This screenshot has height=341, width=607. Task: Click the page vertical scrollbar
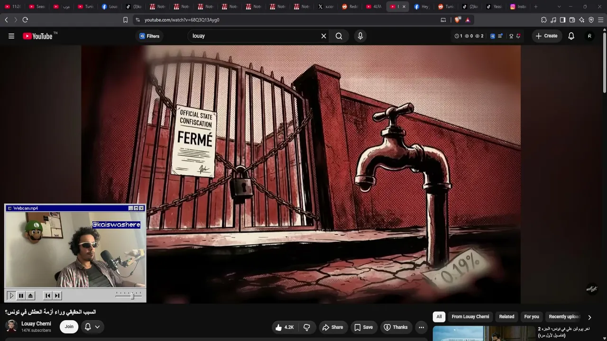point(604,62)
